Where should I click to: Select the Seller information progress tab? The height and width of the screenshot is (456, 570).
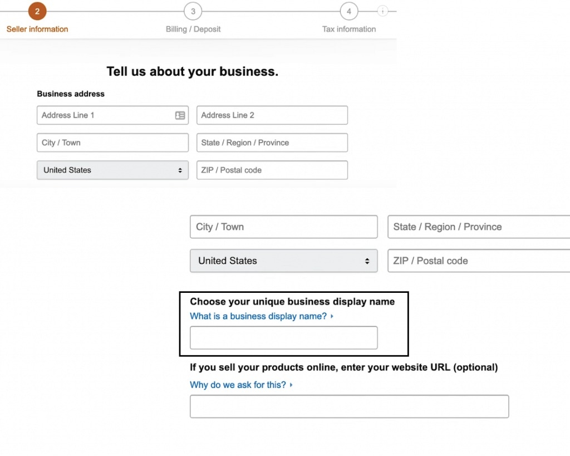[37, 29]
